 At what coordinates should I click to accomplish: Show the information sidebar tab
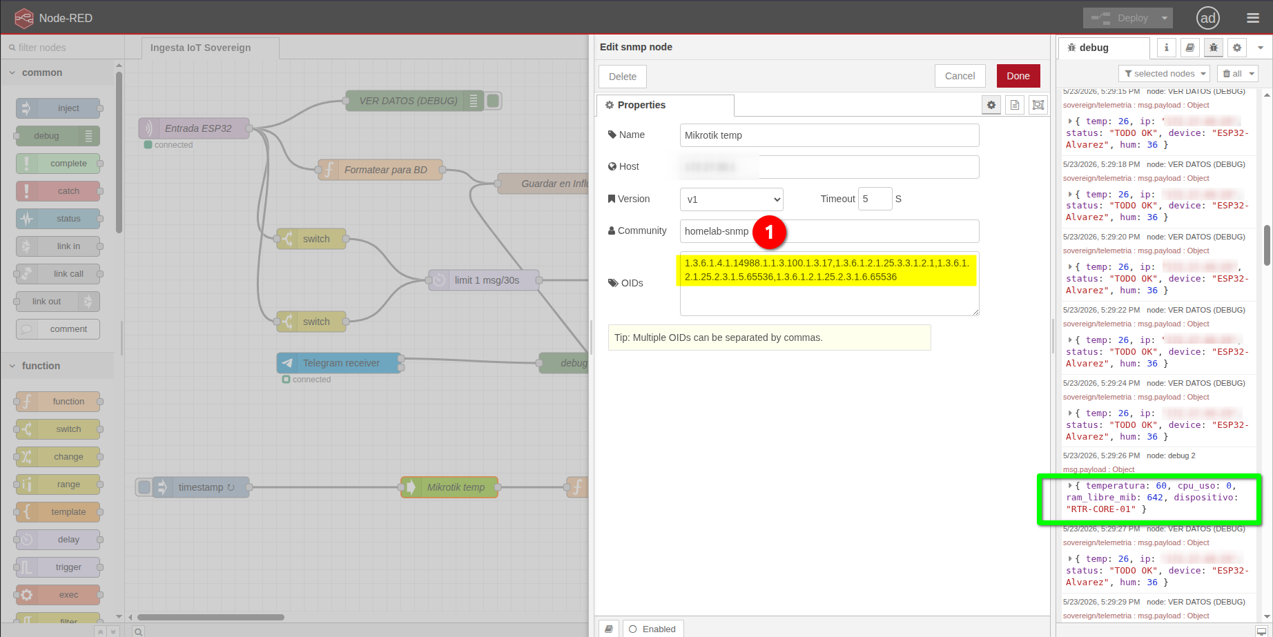1167,48
